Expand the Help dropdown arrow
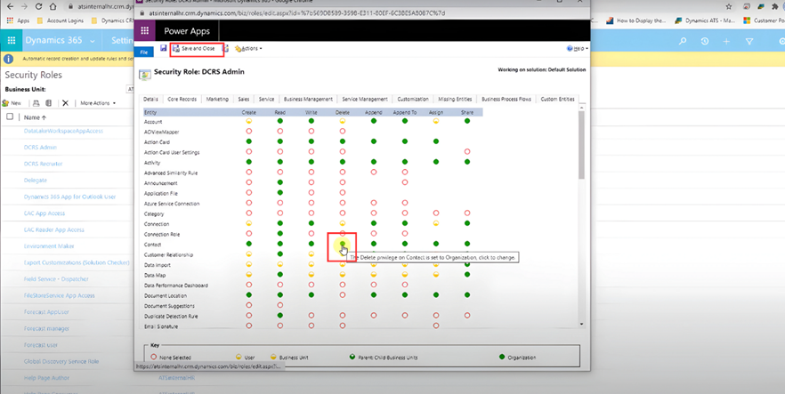Screen dimensions: 785x394 pos(587,49)
